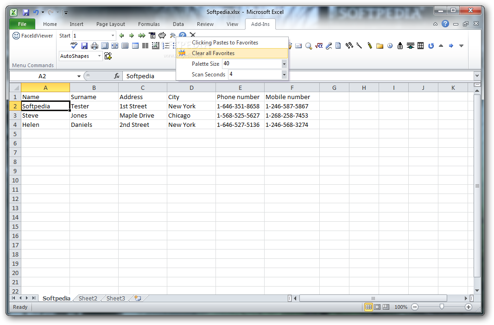Click the yellow folder icon

tap(380, 46)
